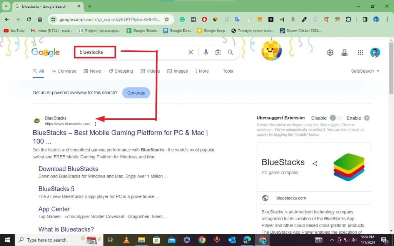The width and height of the screenshot is (394, 246).
Task: Click the Chrome address bar URL
Action: 110,19
